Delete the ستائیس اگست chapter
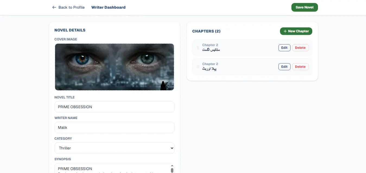Screen dimensions: 366x173 [300, 48]
